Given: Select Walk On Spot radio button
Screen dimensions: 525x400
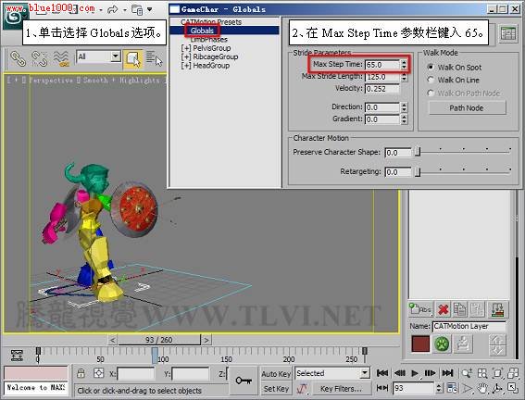Looking at the screenshot, I should [x=431, y=67].
